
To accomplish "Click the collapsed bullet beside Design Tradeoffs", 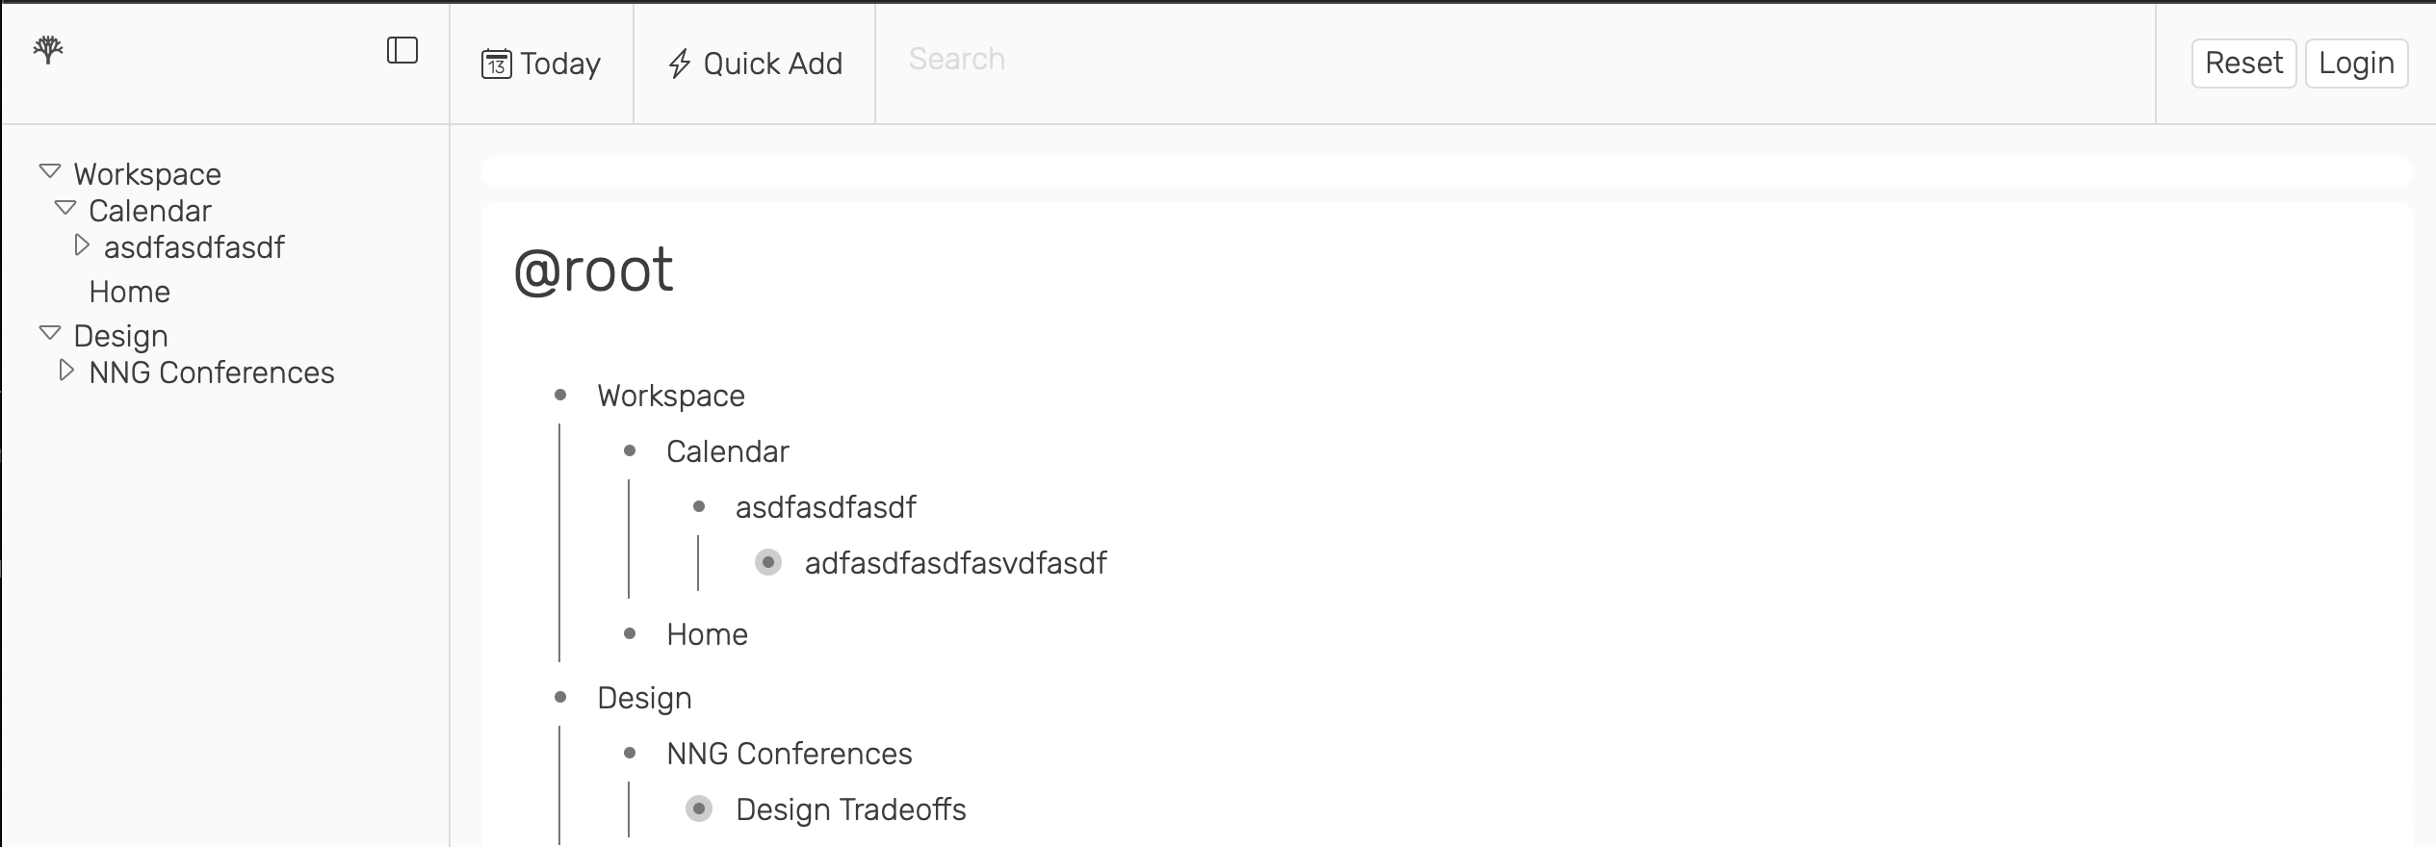I will [699, 808].
